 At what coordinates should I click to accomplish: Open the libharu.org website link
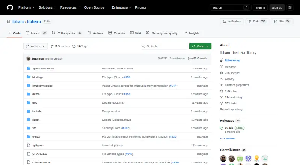pyautogui.click(x=232, y=60)
